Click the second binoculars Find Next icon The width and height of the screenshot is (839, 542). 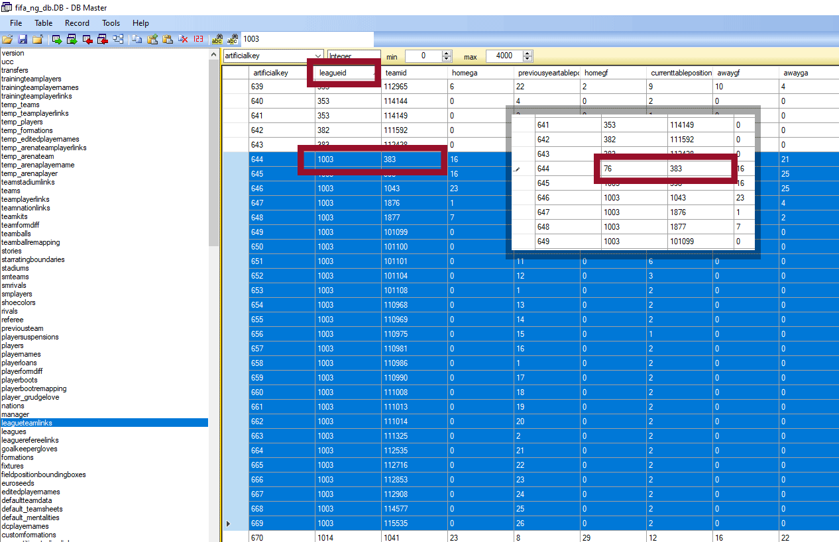point(233,40)
